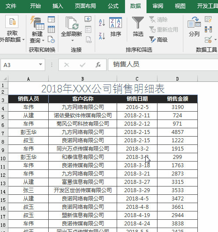Select cell 和泰信息有限公司
The image size is (218, 232).
click(x=82, y=157)
